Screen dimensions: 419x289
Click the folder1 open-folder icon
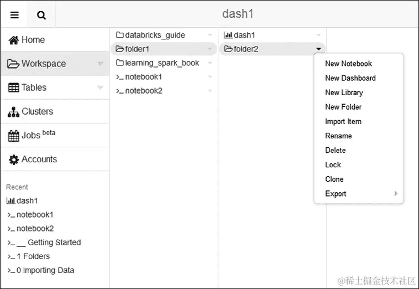[x=120, y=49]
